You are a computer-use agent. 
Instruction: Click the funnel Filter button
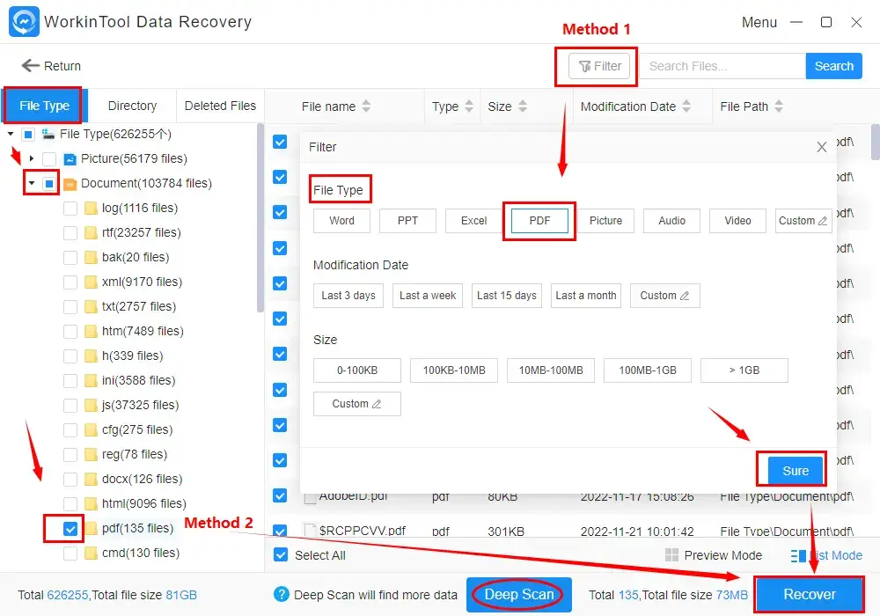599,66
